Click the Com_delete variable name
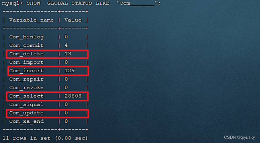The width and height of the screenshot is (260, 143). 26,54
